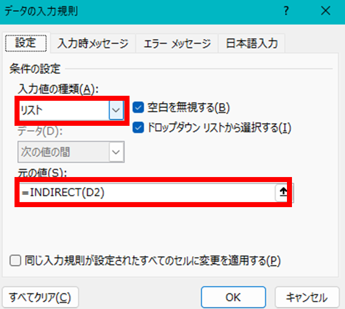This screenshot has height=309, width=345.
Task: Open the 入力値の種類 dropdown showing リスト
Action: pyautogui.click(x=116, y=110)
